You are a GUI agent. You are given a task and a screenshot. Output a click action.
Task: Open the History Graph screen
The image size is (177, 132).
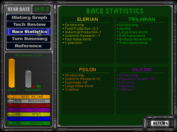click(28, 18)
